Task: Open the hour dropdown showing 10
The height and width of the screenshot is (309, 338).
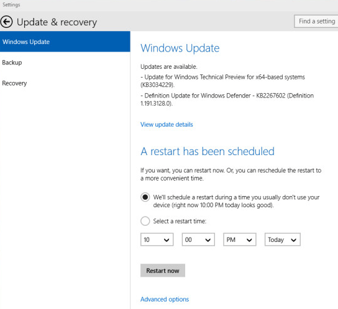Action: click(x=157, y=240)
